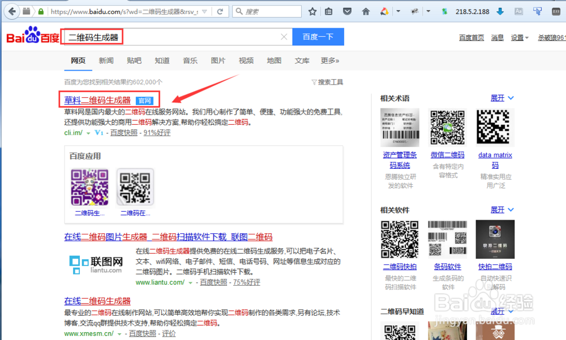
Task: Click the V1 verification badge next to cli.im
Action: click(99, 133)
